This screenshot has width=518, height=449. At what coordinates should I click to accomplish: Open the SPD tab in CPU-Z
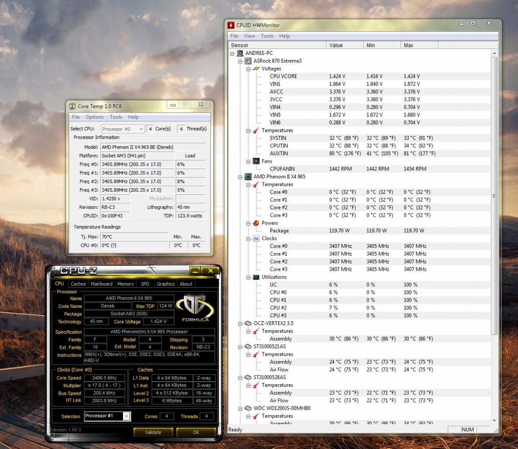[x=145, y=284]
